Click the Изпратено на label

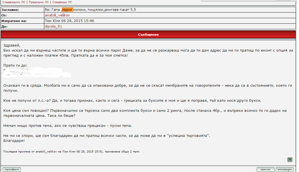pos(14,21)
